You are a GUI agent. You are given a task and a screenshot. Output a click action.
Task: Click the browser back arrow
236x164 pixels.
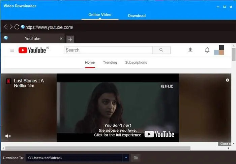pyautogui.click(x=5, y=27)
